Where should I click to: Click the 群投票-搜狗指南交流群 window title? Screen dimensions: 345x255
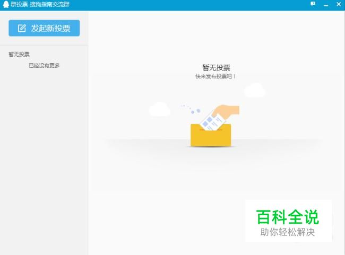[x=40, y=4]
